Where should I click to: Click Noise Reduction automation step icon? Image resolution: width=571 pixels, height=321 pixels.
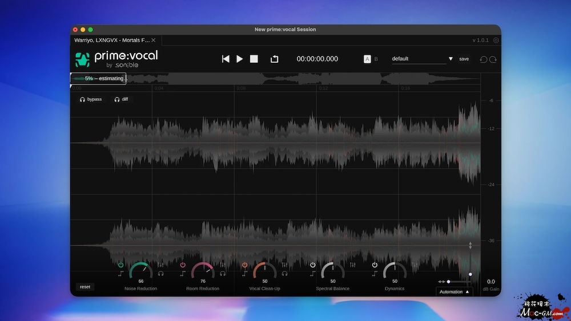(x=120, y=274)
